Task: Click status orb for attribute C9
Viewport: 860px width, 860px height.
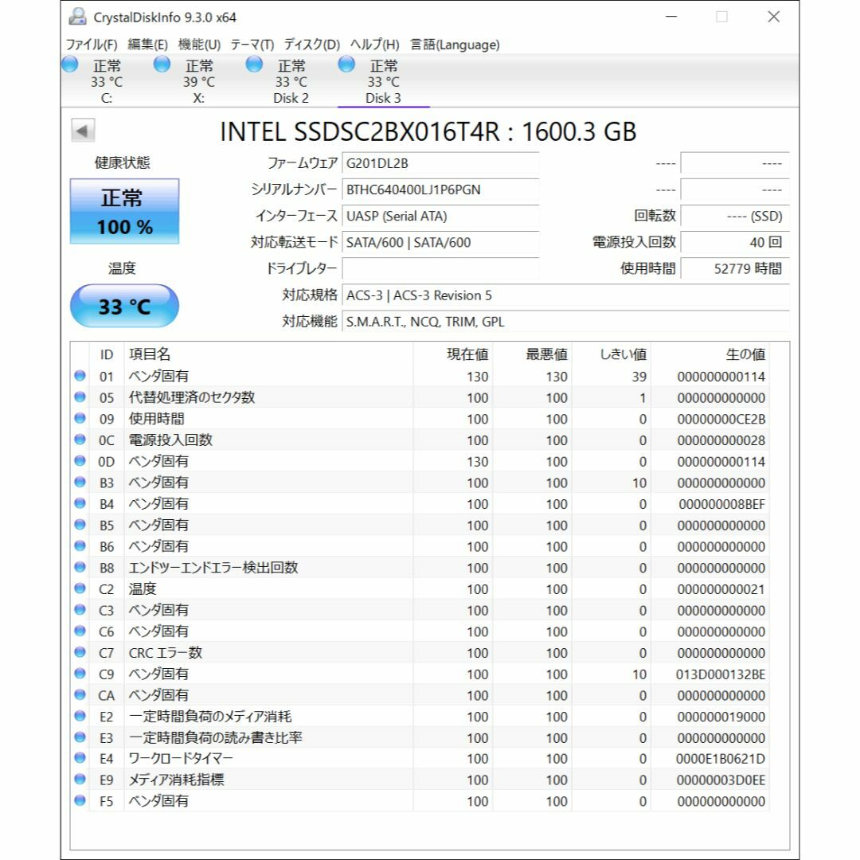Action: (80, 673)
